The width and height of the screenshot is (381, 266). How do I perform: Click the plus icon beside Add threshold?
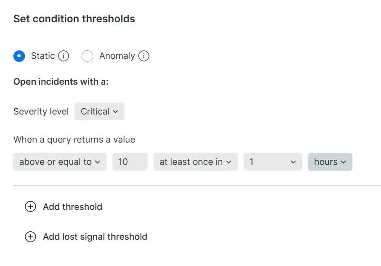[x=31, y=207]
